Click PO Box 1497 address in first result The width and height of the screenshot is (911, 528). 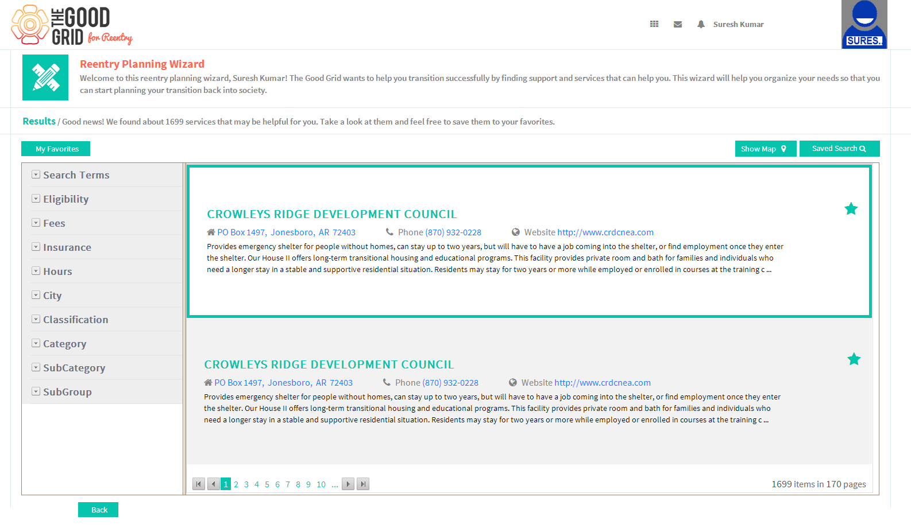pos(286,232)
